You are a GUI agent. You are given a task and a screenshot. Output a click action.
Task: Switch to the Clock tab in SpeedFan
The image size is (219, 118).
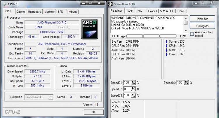pos(129,11)
